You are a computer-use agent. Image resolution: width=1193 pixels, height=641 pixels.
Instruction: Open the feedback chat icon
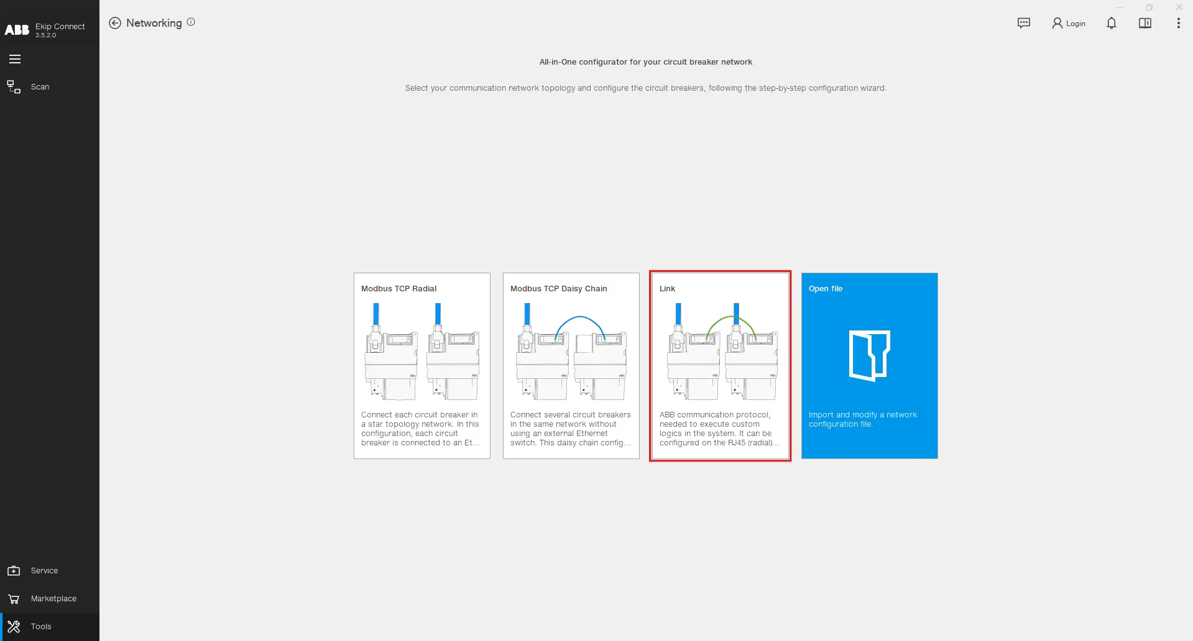click(x=1023, y=23)
